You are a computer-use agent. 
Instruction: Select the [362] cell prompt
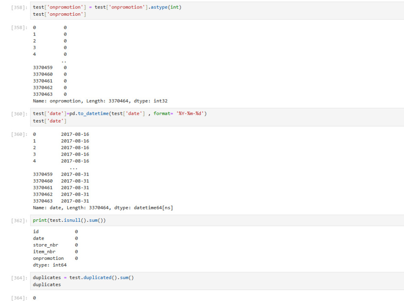(19, 221)
